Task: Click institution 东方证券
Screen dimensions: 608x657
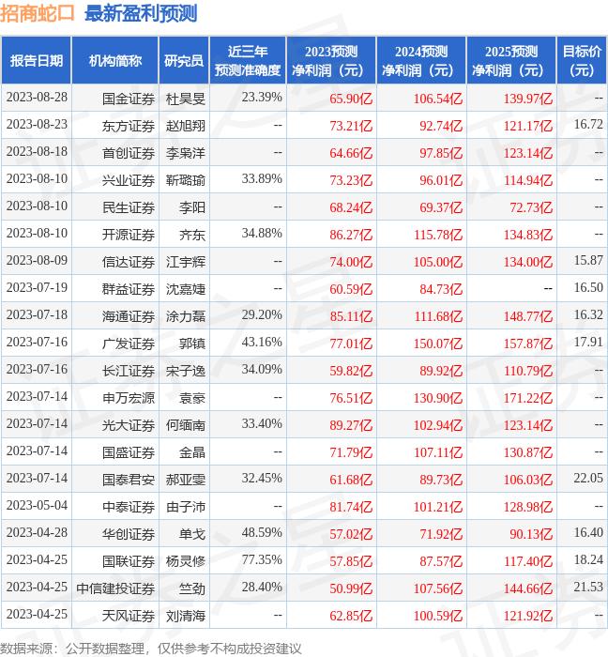Action: coord(129,126)
